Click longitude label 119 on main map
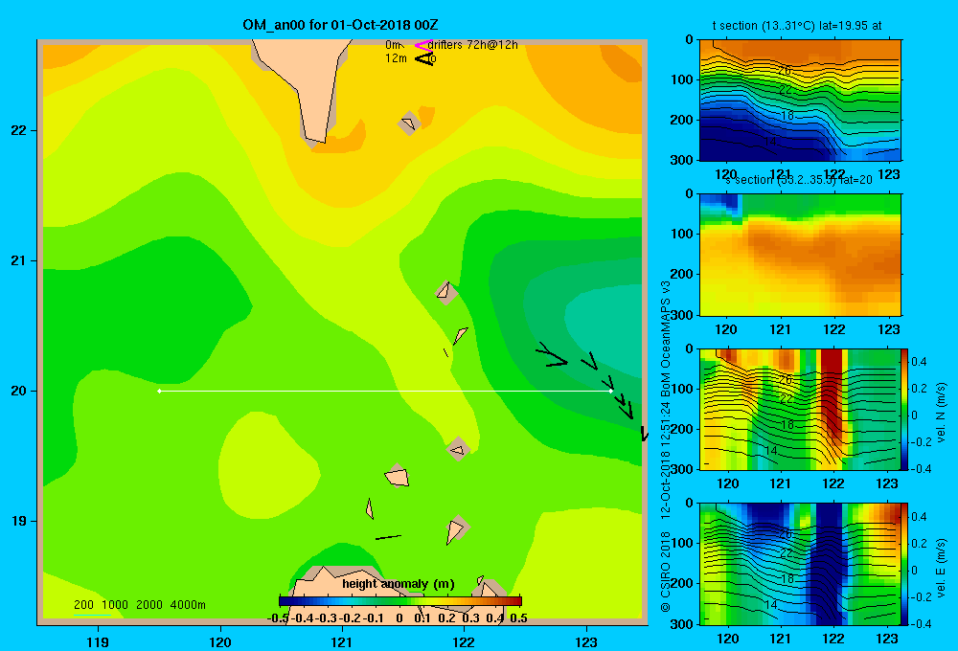The height and width of the screenshot is (651, 958). tap(98, 641)
